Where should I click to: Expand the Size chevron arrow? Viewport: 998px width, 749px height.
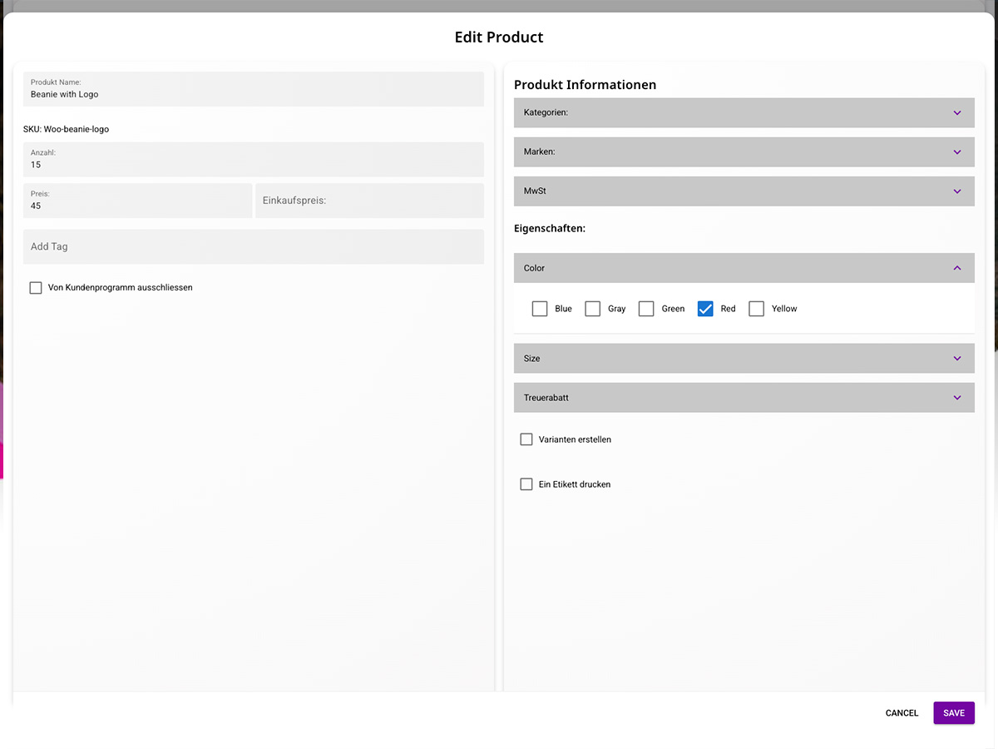[956, 359]
